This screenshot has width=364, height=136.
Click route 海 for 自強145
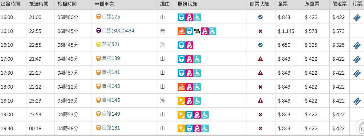(163, 101)
